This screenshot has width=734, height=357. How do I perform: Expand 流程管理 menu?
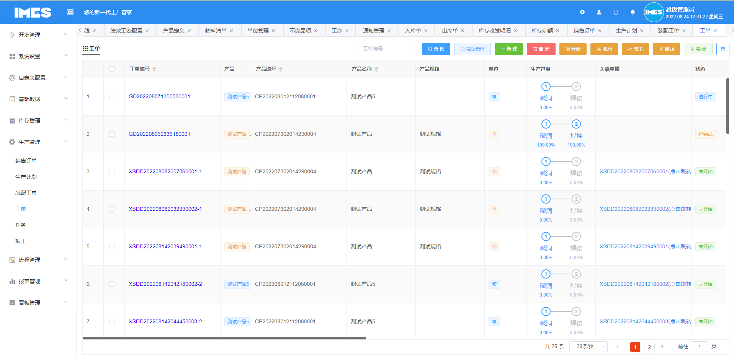pos(66,259)
